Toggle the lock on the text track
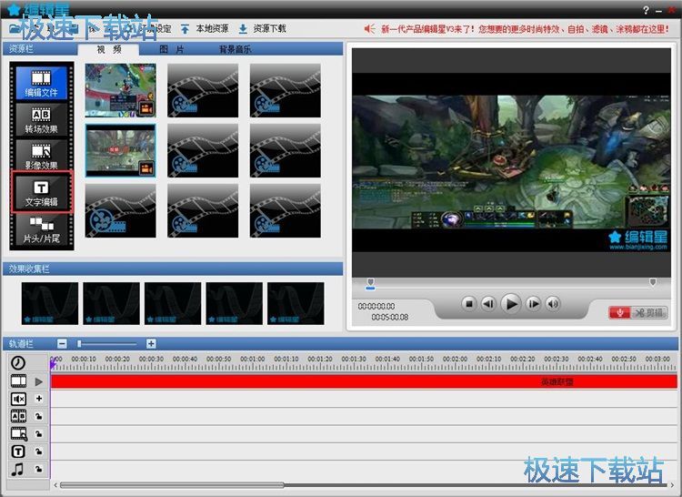Screen dimensions: 682x497 [x=39, y=451]
